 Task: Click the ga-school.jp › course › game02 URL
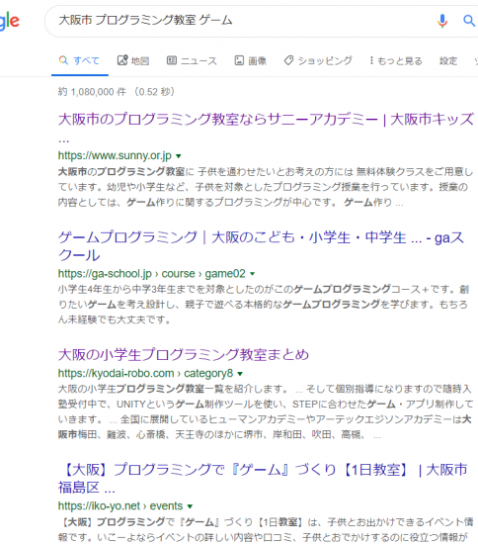point(152,273)
